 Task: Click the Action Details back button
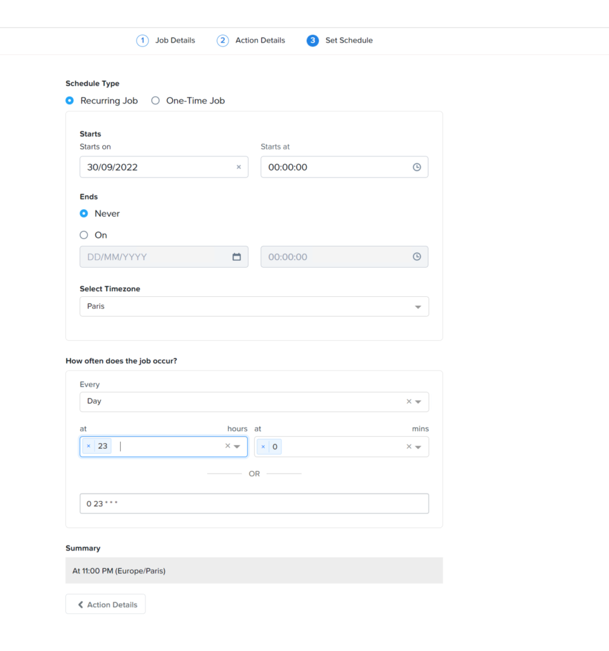[x=105, y=603]
